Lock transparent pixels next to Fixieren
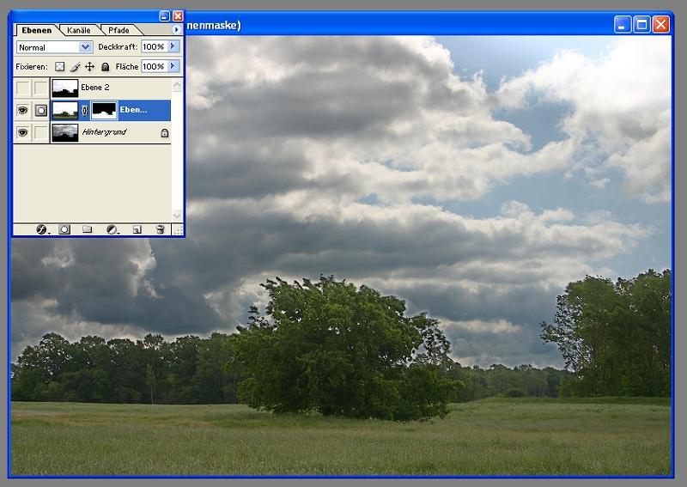The width and height of the screenshot is (687, 487). (59, 67)
